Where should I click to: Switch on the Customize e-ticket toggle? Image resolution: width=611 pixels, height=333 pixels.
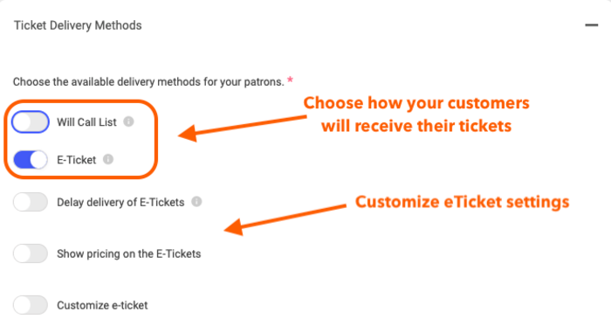(x=31, y=305)
